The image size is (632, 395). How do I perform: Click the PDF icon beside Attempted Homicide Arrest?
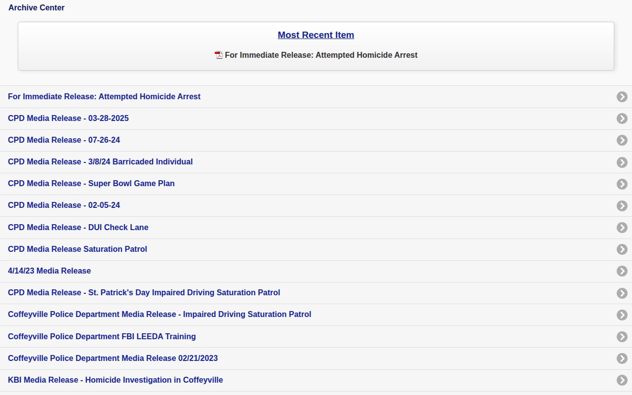(x=219, y=55)
